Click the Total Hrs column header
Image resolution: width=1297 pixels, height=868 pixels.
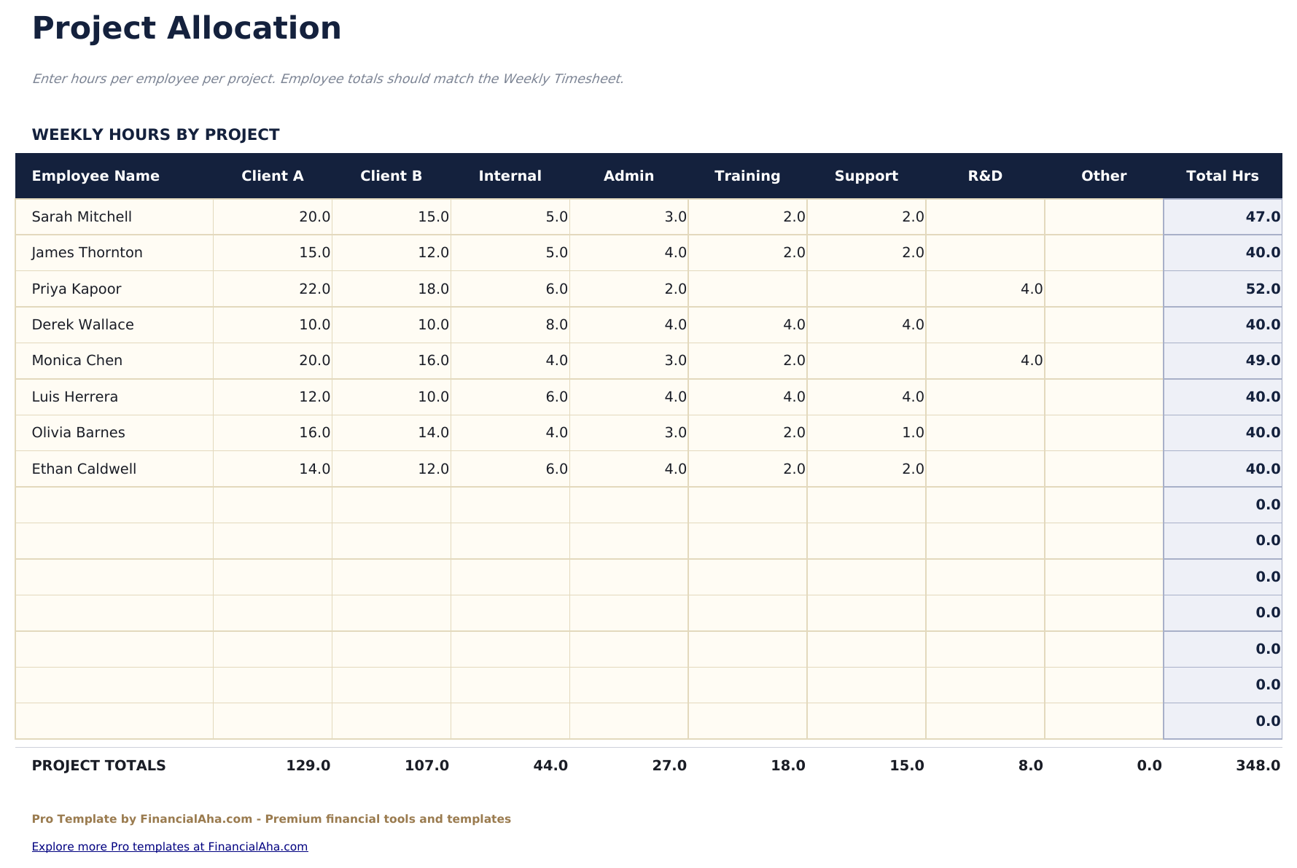[1223, 176]
